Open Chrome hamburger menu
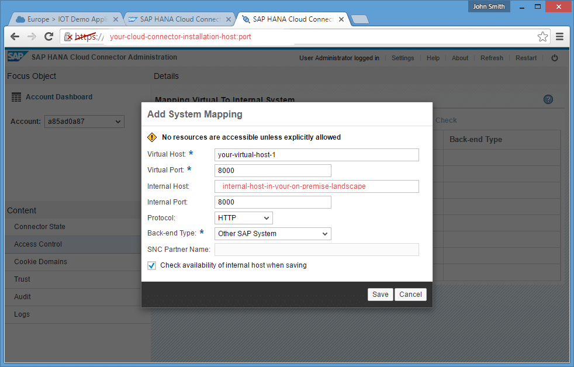Image resolution: width=574 pixels, height=367 pixels. [559, 36]
